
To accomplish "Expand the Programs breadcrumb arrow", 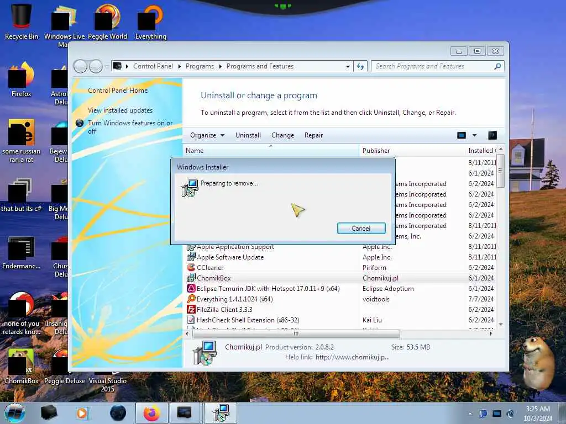I will pyautogui.click(x=220, y=66).
